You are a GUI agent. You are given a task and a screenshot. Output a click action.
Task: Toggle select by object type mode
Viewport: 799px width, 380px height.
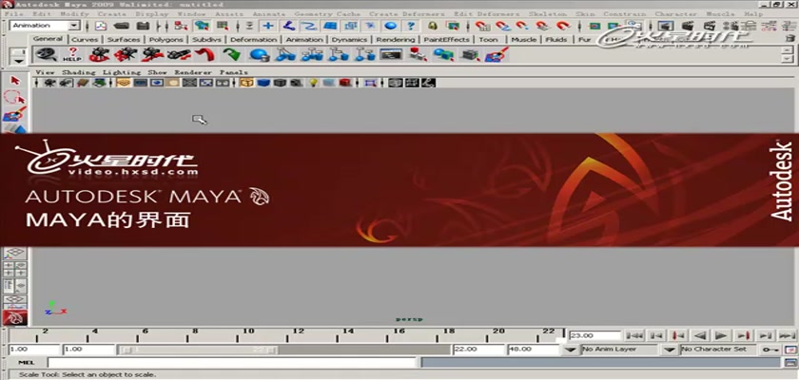(203, 26)
